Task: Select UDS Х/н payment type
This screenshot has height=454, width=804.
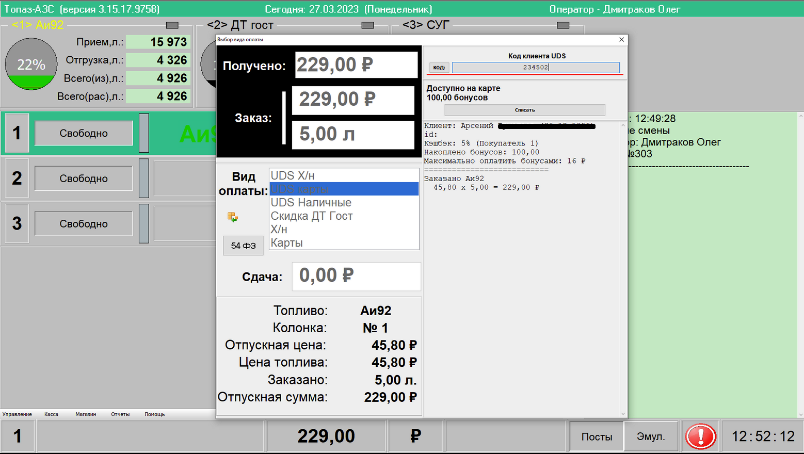Action: tap(344, 175)
